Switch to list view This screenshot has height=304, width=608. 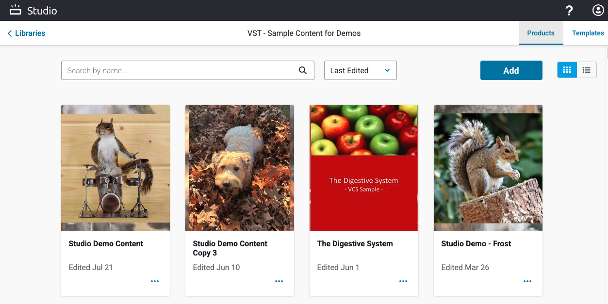point(587,70)
